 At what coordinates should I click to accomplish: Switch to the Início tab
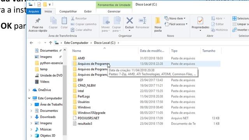[x=48, y=11]
